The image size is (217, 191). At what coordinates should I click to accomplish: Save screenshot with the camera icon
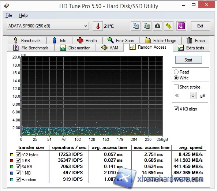tap(157, 26)
